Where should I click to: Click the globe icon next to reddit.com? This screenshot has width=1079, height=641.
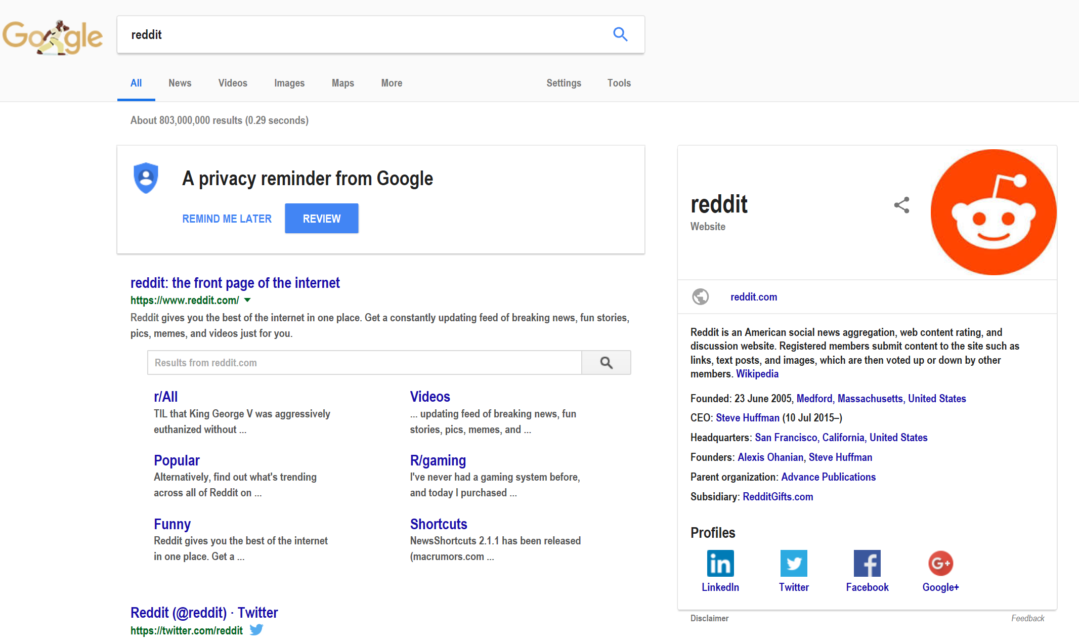[x=700, y=297]
